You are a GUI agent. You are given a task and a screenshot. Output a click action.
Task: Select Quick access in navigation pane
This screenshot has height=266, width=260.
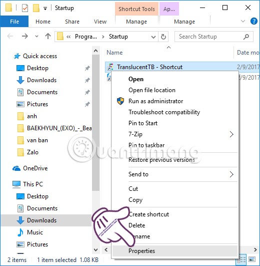40,56
